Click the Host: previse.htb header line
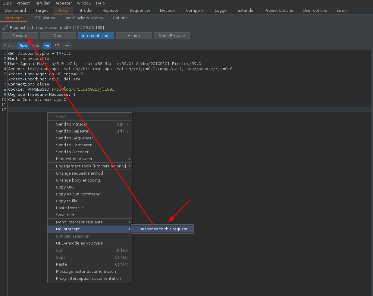The width and height of the screenshot is (373, 296). pos(29,59)
